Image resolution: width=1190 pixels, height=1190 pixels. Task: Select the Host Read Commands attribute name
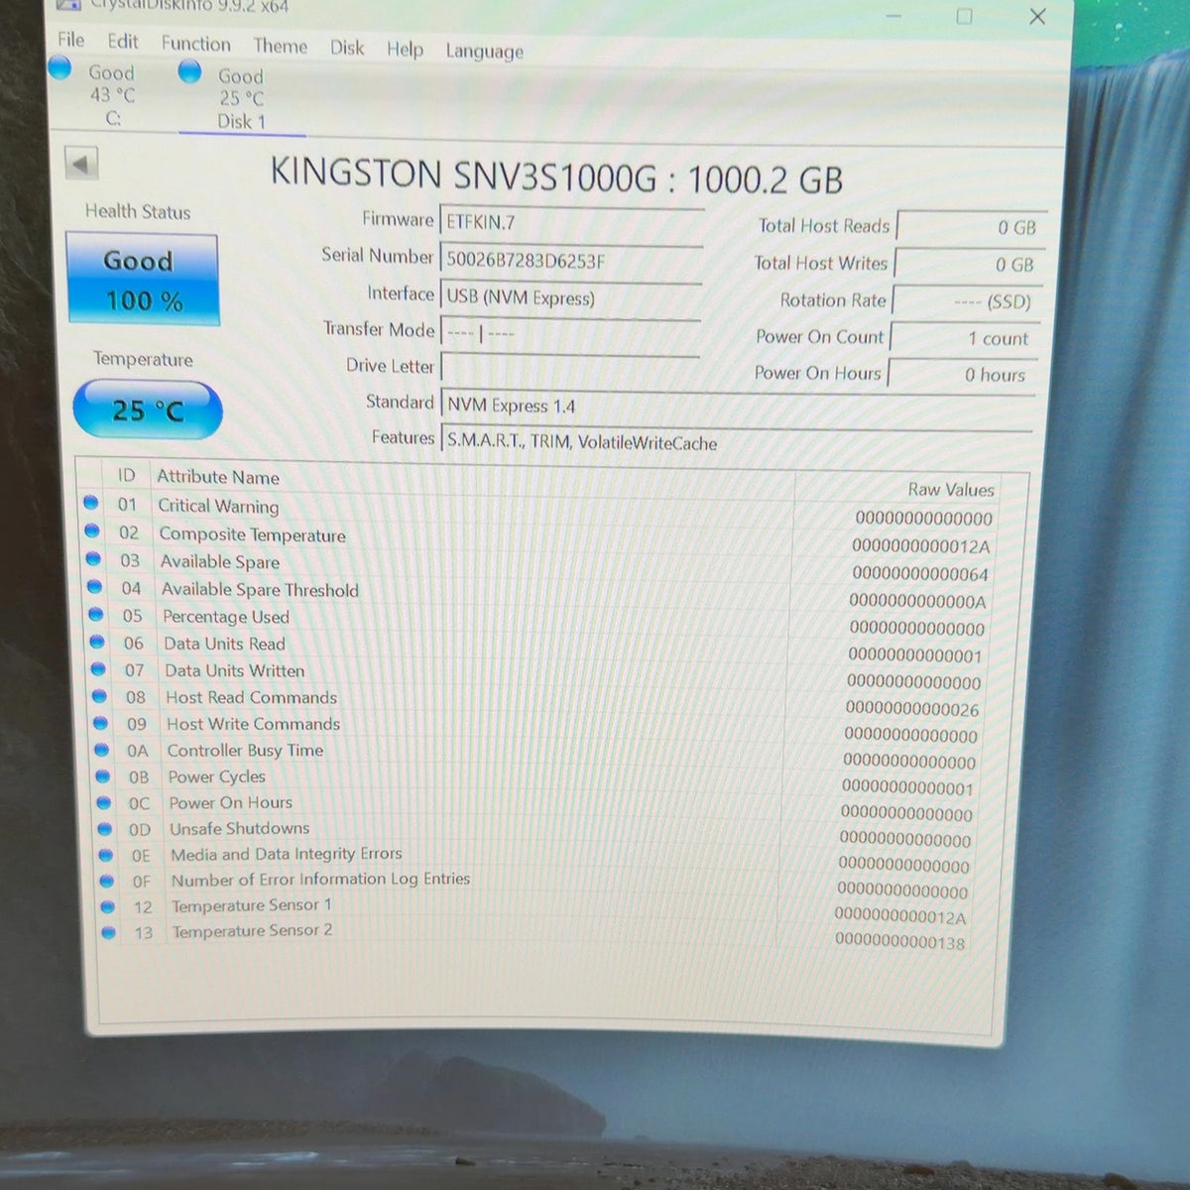click(252, 697)
